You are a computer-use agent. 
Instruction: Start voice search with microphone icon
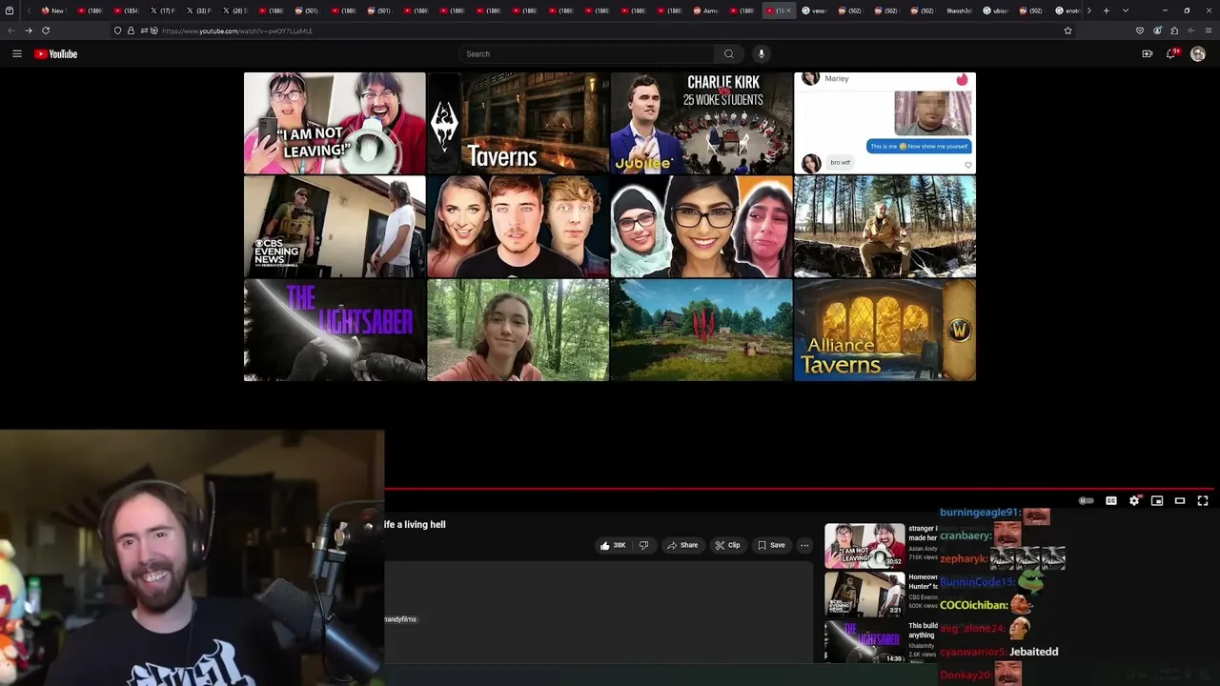[761, 54]
